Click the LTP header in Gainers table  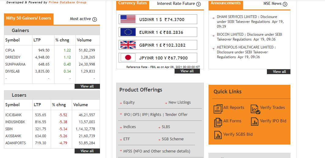pyautogui.click(x=37, y=40)
